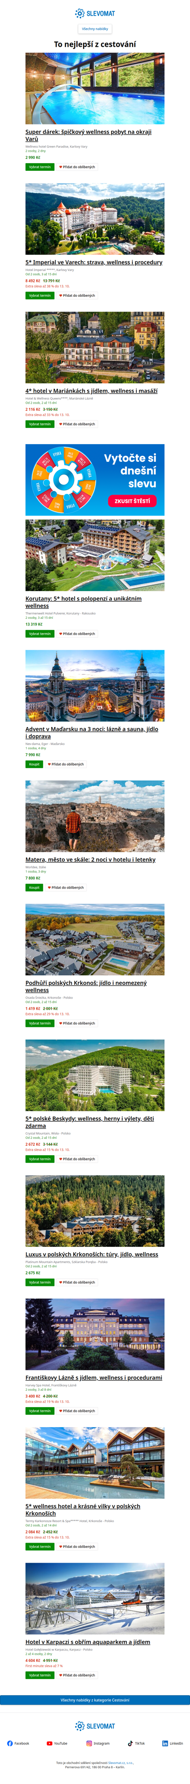Viewport: 190px width, 1784px height.
Task: Add Hotel Imperial offer to favorites heart
Action: coord(77,296)
